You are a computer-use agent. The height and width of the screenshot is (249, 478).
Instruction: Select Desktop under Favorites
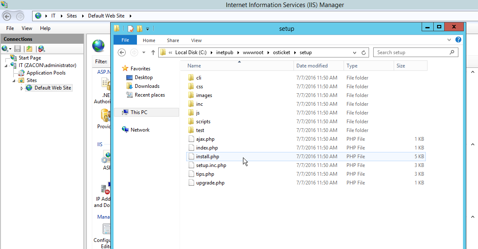pyautogui.click(x=144, y=77)
